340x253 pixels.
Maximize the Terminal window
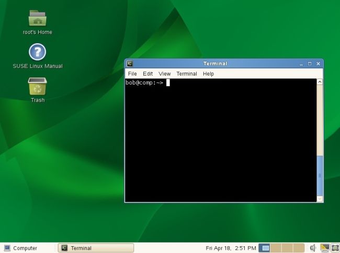(x=310, y=64)
